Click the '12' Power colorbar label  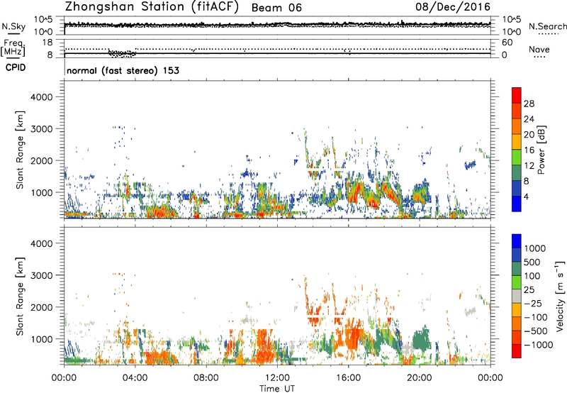[x=529, y=166]
